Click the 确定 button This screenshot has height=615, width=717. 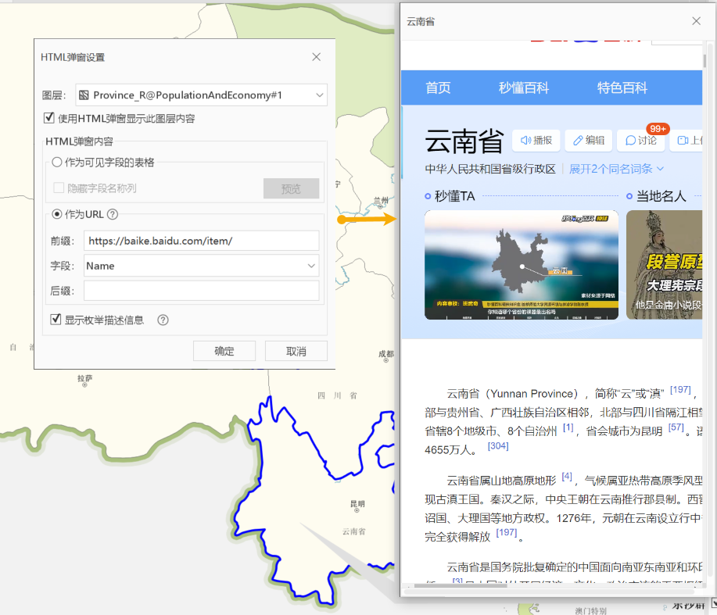[224, 351]
